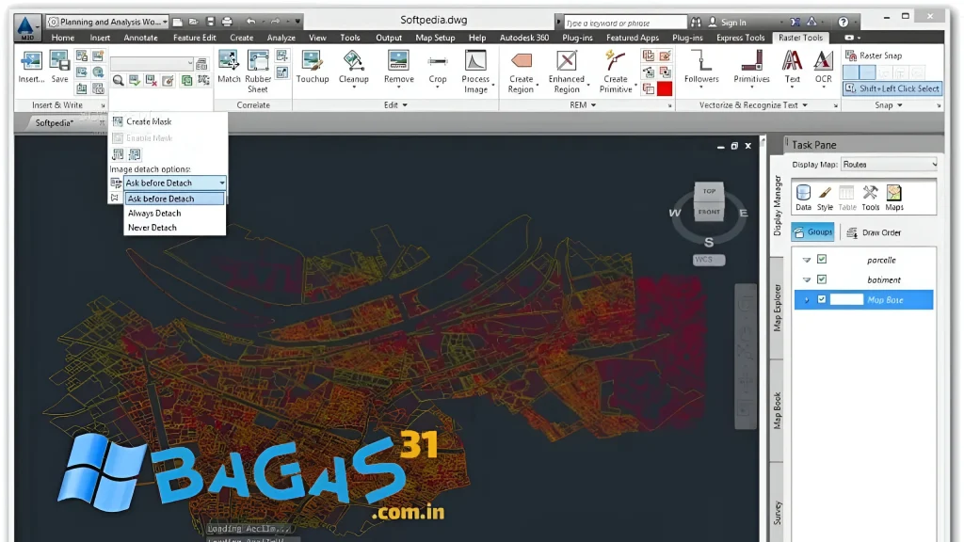Image resolution: width=964 pixels, height=542 pixels.
Task: Expand the Snap panel dropdown
Action: click(889, 105)
